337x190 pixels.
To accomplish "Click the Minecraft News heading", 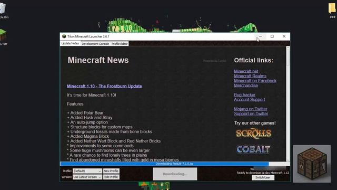I will [98, 60].
